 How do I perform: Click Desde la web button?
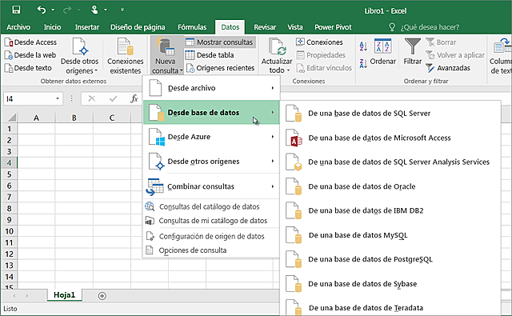[30, 55]
